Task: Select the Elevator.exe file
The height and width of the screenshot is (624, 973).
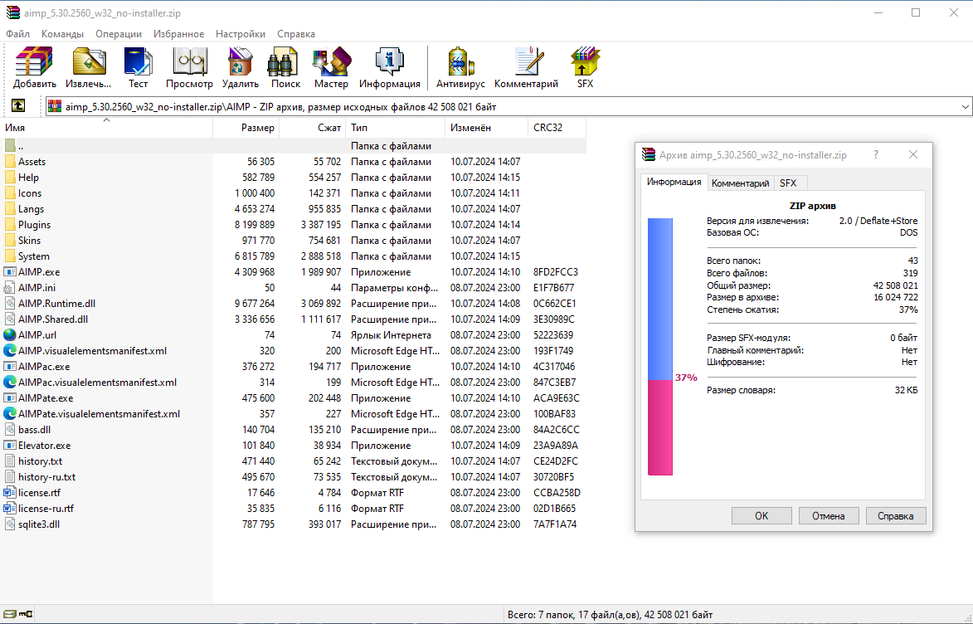Action: point(293,446)
